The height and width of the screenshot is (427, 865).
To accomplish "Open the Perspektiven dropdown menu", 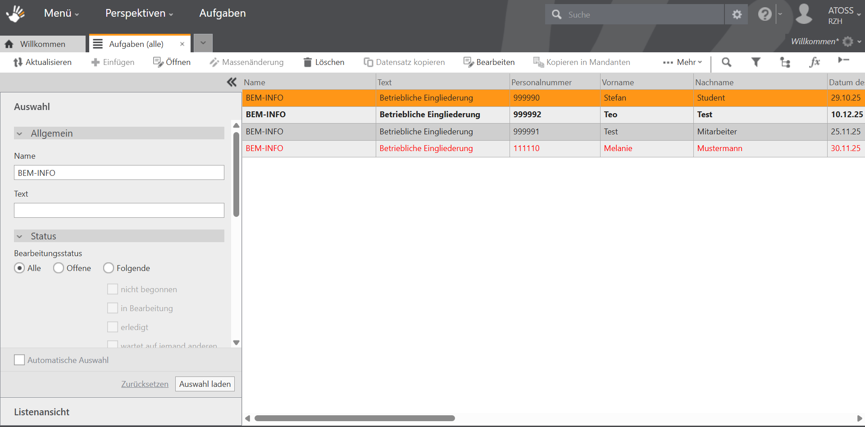I will tap(139, 14).
